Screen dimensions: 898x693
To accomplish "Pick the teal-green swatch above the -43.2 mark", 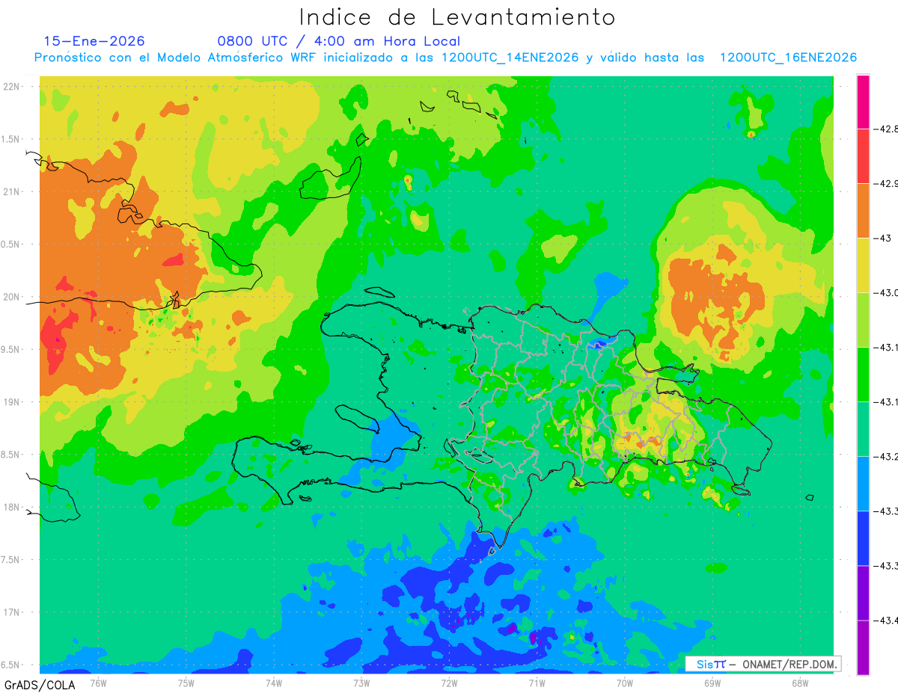I will (863, 429).
